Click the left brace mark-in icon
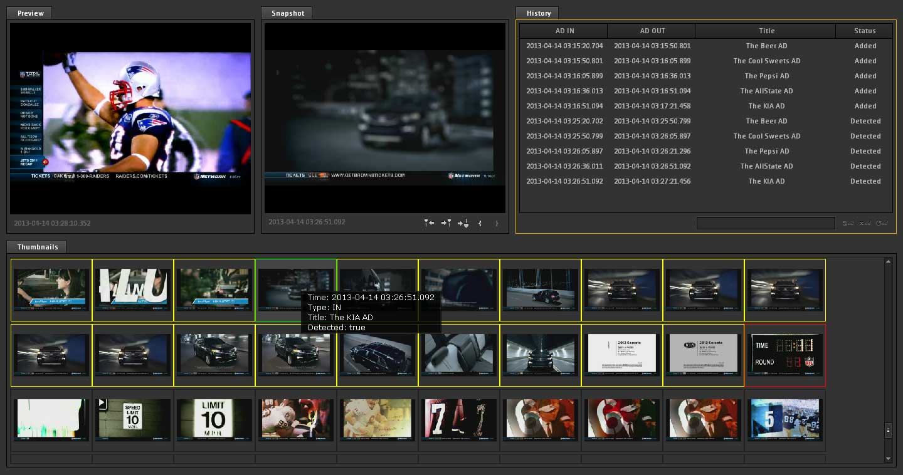 tap(480, 223)
